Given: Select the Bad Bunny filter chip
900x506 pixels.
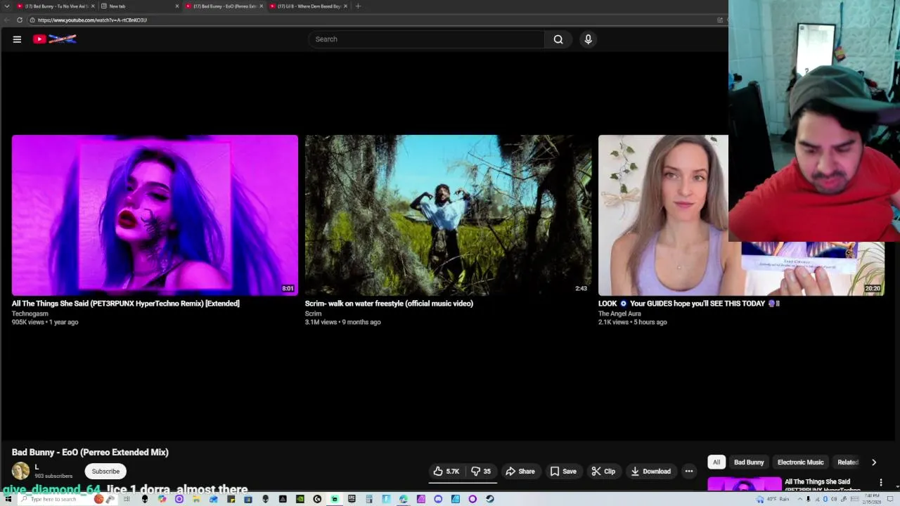Looking at the screenshot, I should point(749,462).
